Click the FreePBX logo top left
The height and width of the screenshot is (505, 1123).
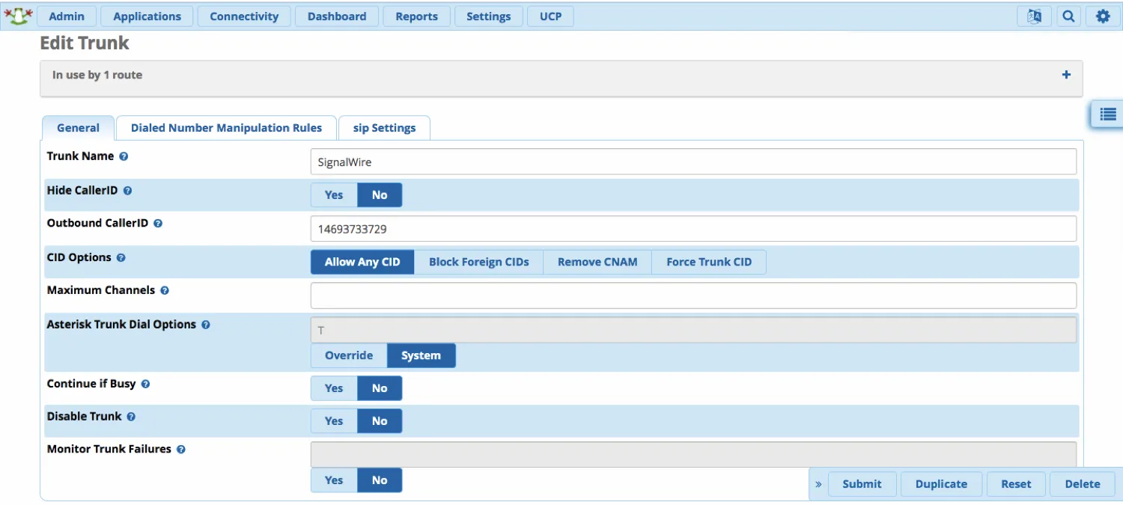(18, 15)
